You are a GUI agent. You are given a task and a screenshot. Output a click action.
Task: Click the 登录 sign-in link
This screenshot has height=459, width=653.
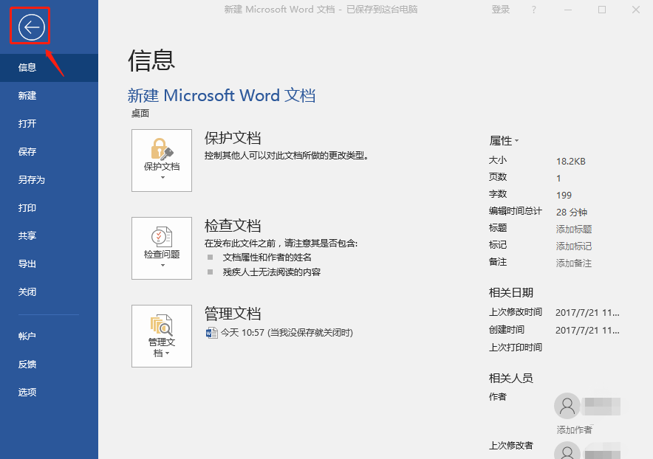coord(501,10)
